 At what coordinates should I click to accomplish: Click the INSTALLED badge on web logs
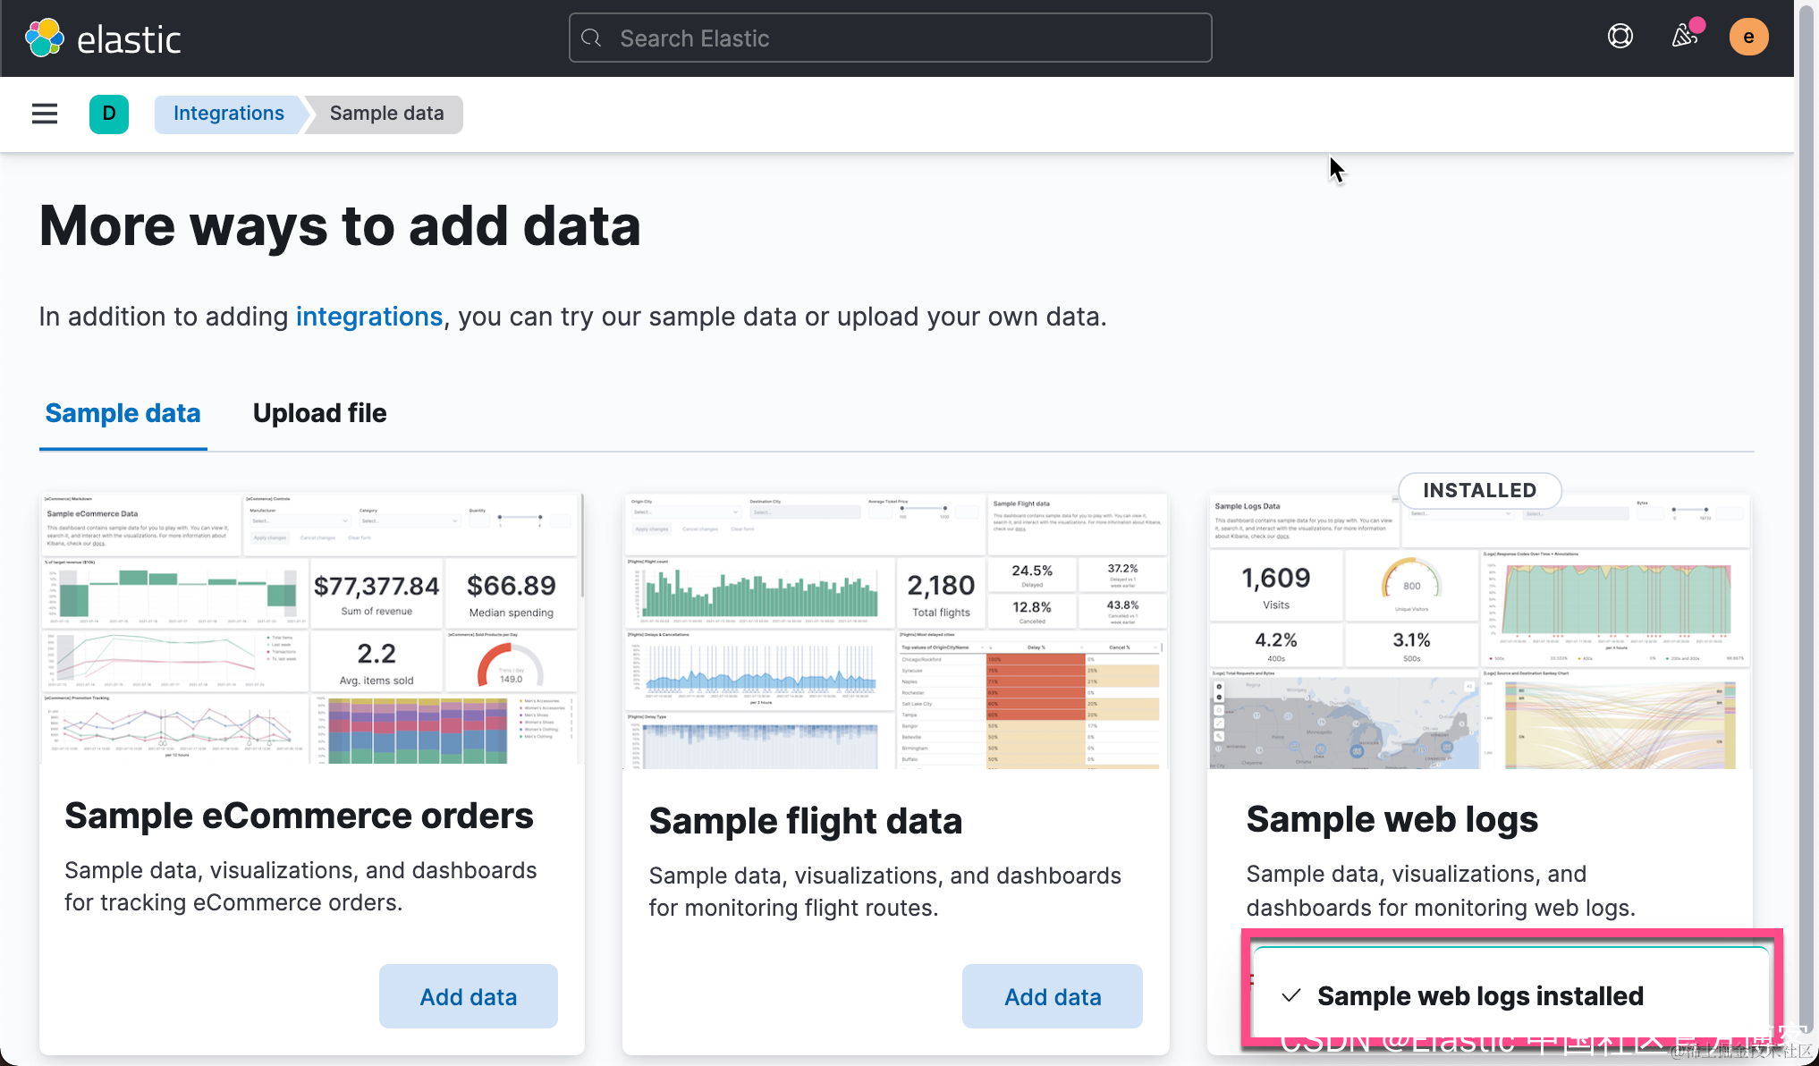click(1479, 490)
